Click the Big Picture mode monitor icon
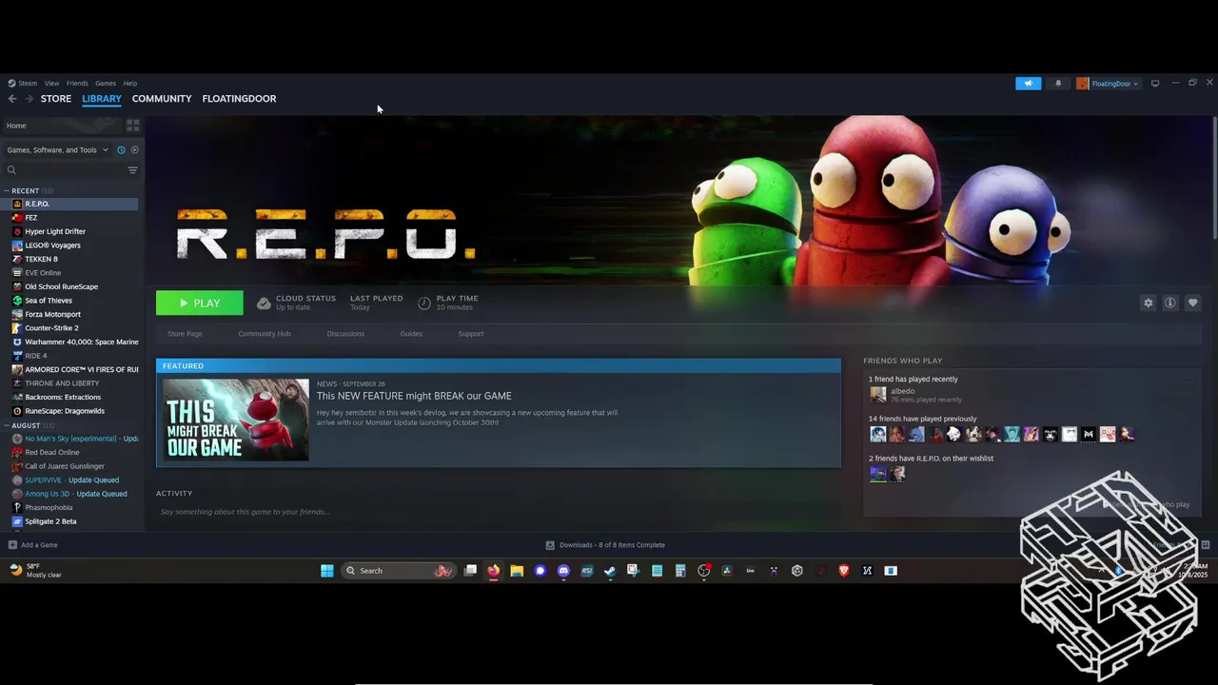This screenshot has width=1218, height=685. [1155, 84]
